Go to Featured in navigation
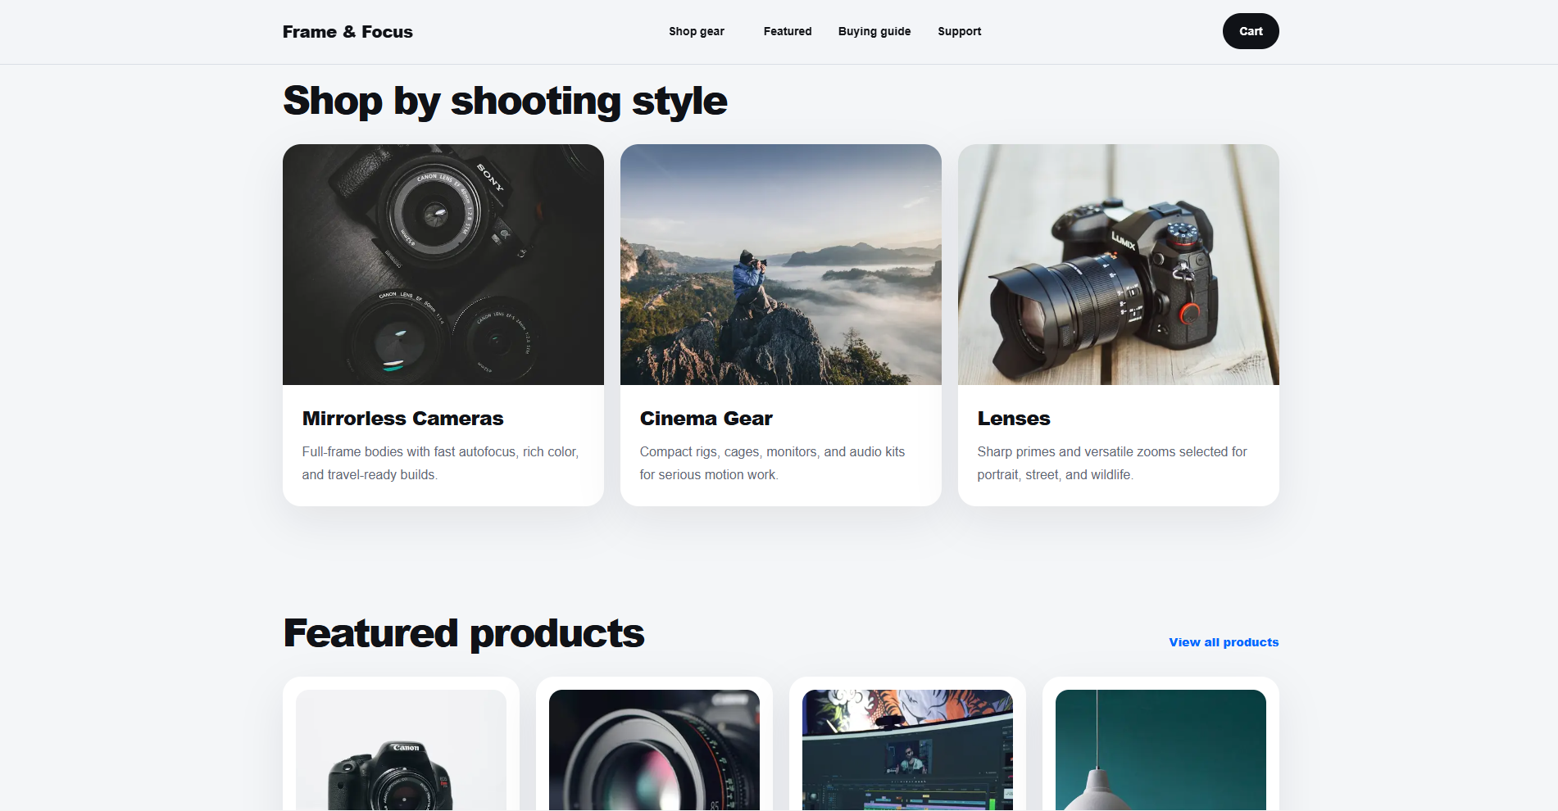Viewport: 1558px width, 811px height. pos(788,31)
